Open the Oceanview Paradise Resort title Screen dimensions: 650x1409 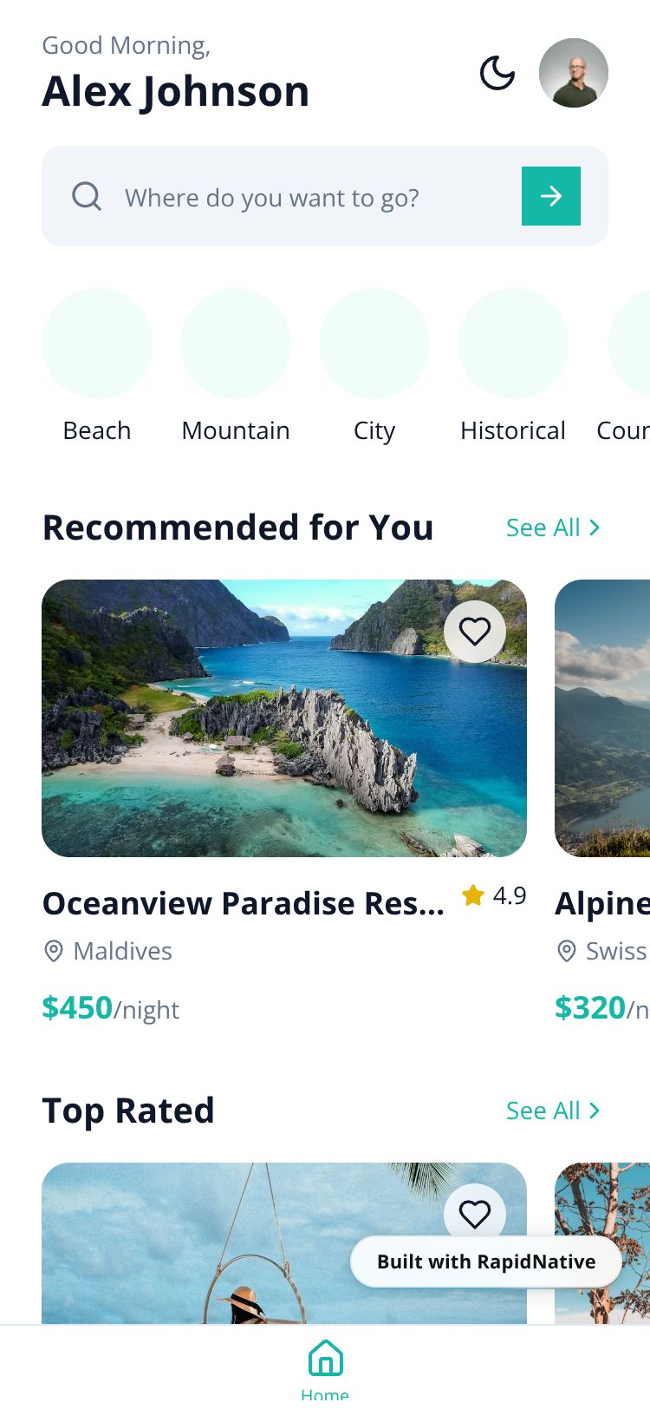pos(243,903)
